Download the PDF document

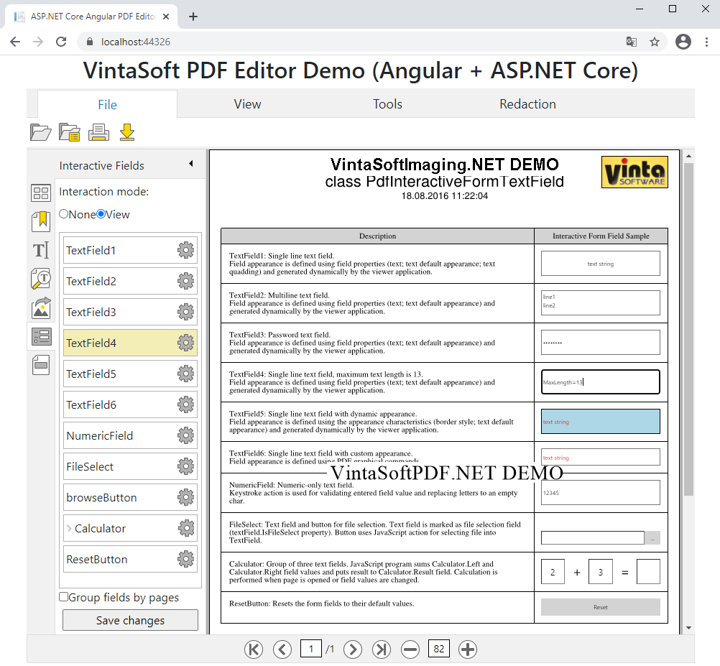[127, 132]
